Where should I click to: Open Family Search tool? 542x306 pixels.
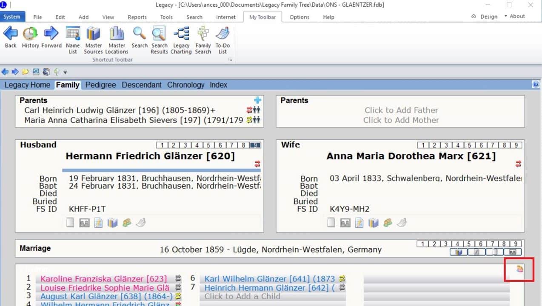click(x=203, y=40)
